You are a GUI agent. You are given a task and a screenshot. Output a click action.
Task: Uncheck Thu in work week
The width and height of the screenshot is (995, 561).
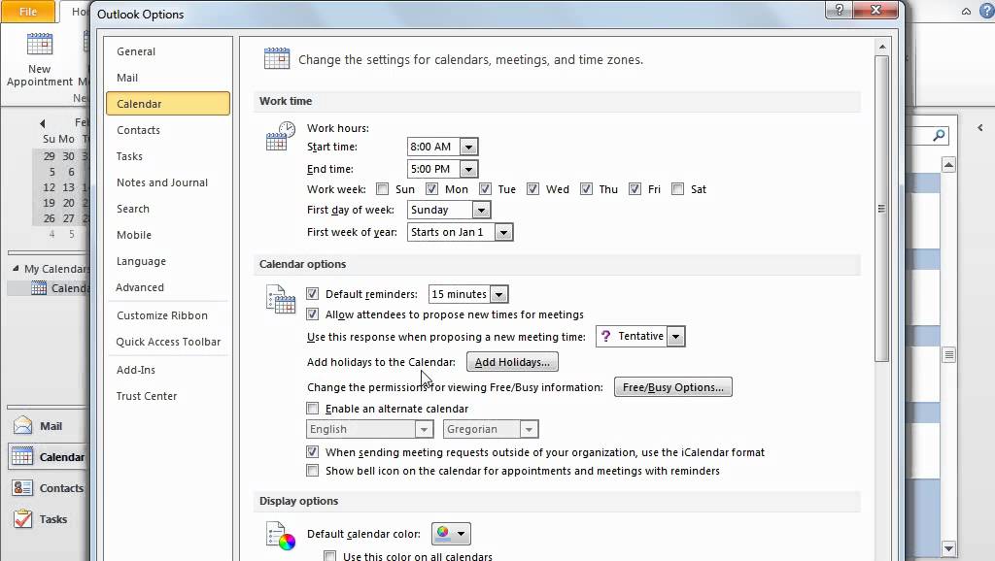pyautogui.click(x=586, y=189)
